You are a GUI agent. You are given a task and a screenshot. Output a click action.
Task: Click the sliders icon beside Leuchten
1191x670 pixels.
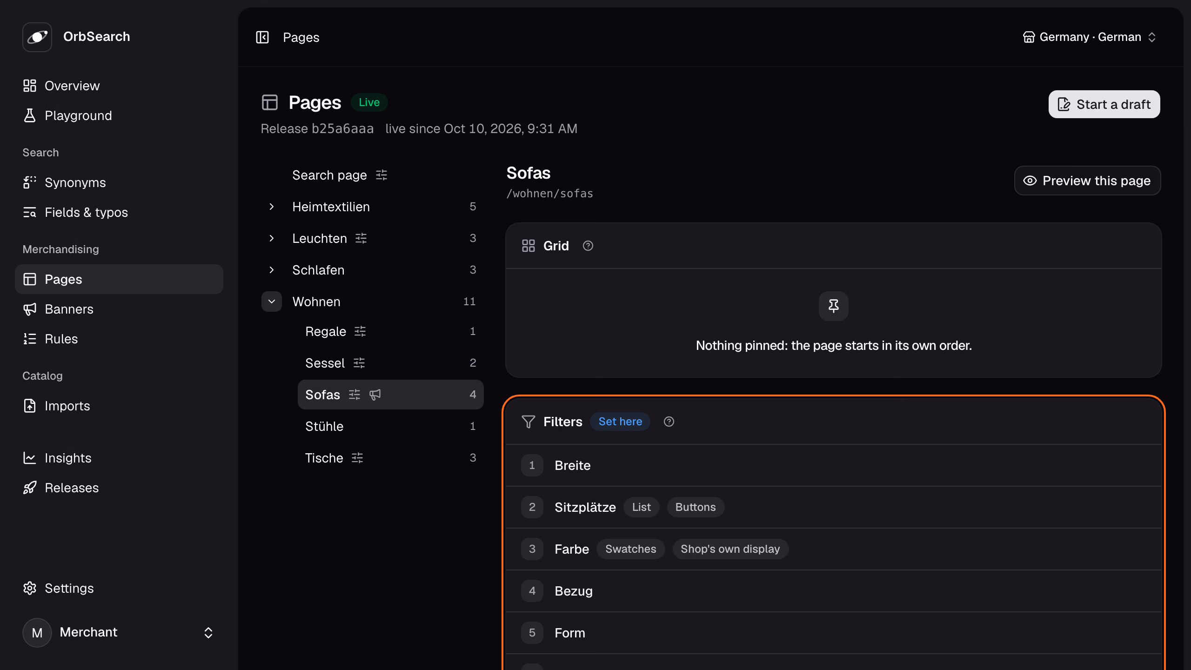[361, 238]
